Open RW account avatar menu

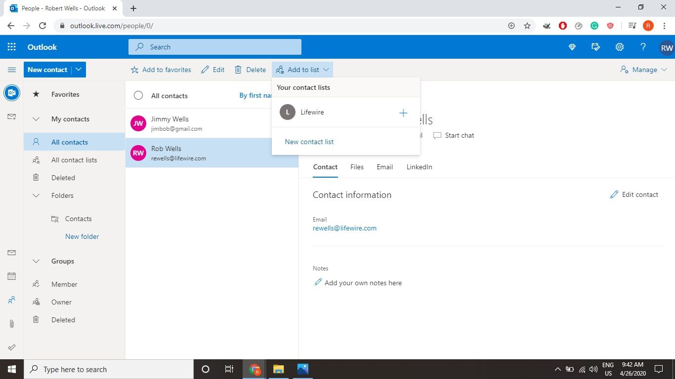click(x=667, y=48)
